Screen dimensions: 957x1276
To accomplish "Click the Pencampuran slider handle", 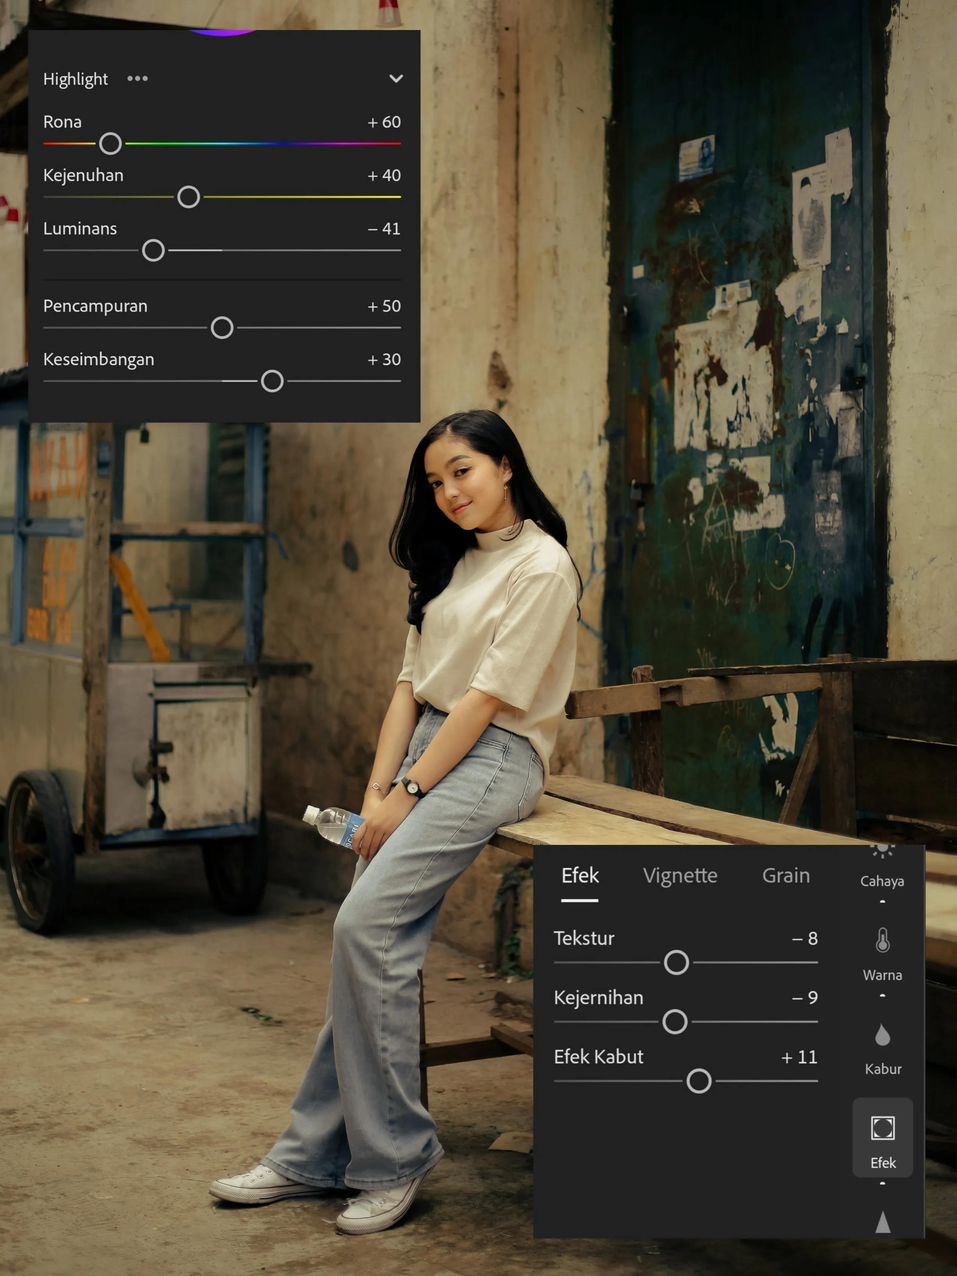I will click(223, 328).
